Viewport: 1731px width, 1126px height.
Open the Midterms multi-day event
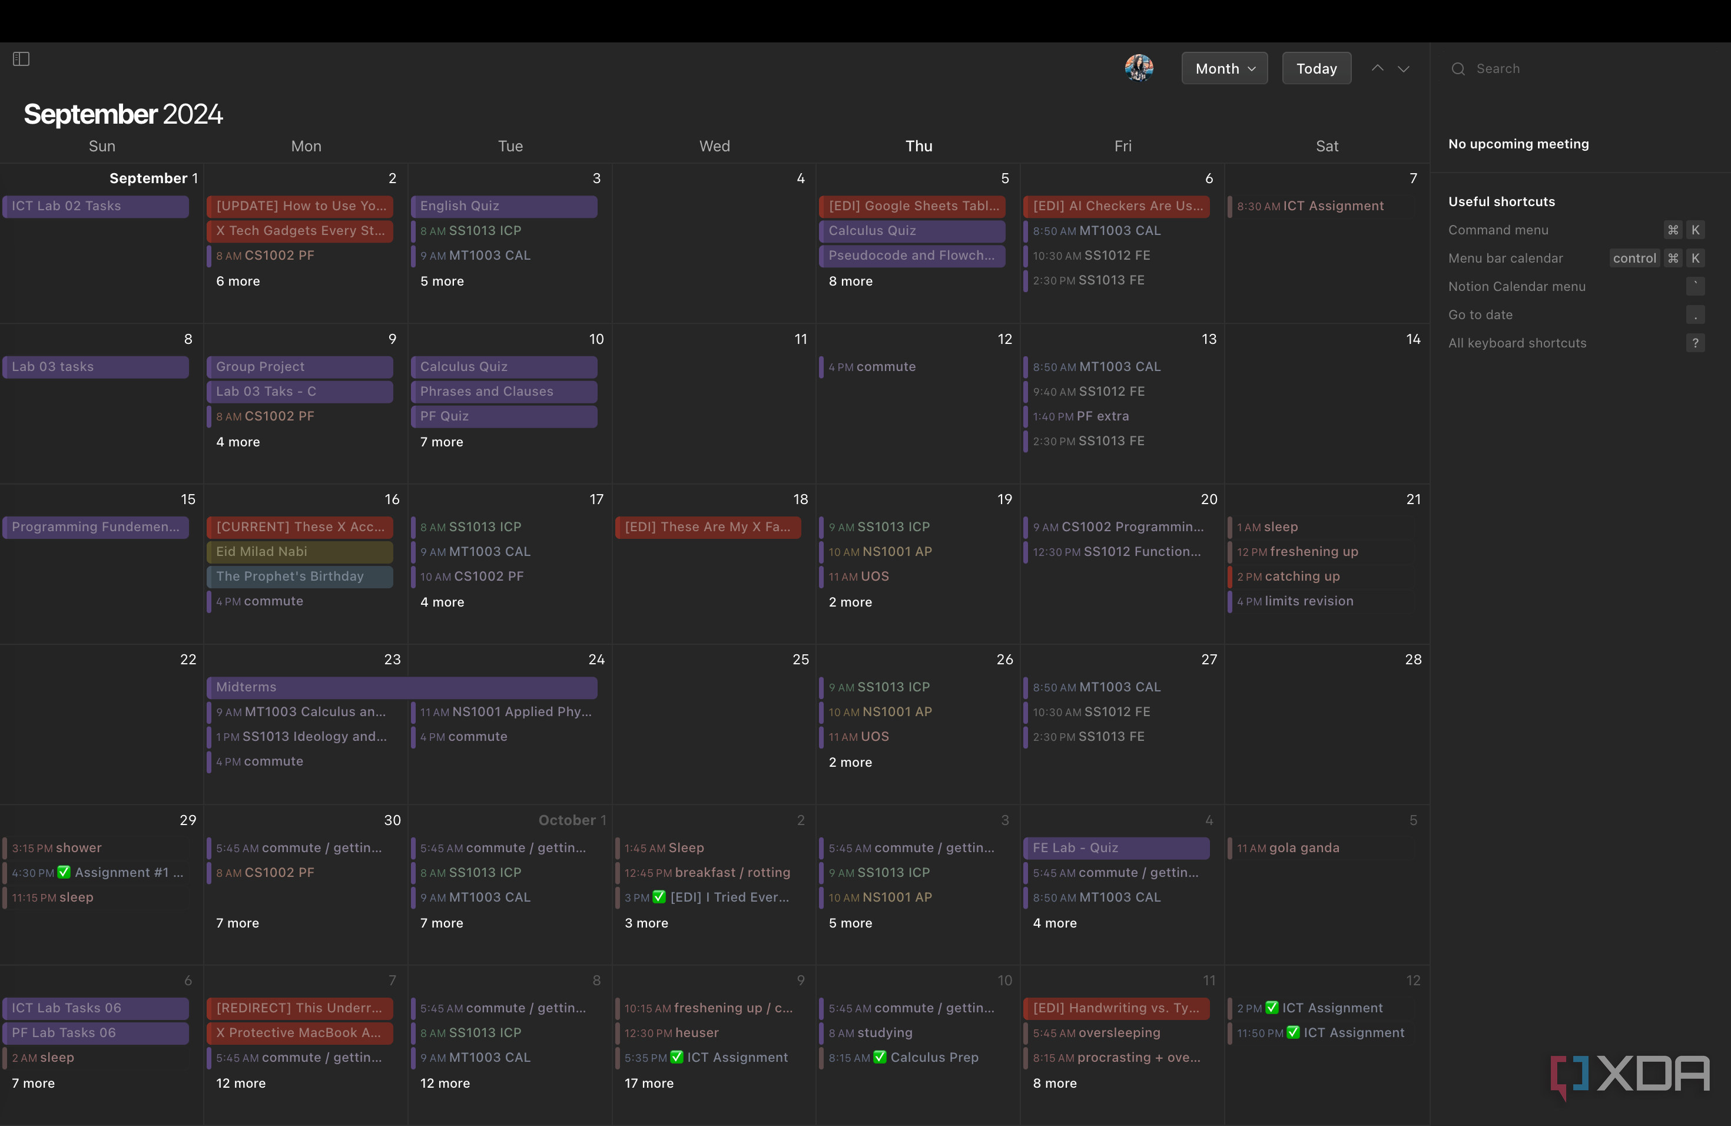point(402,687)
